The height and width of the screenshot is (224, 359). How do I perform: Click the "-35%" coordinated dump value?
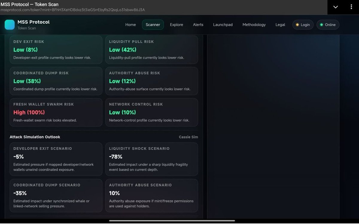pos(20,193)
